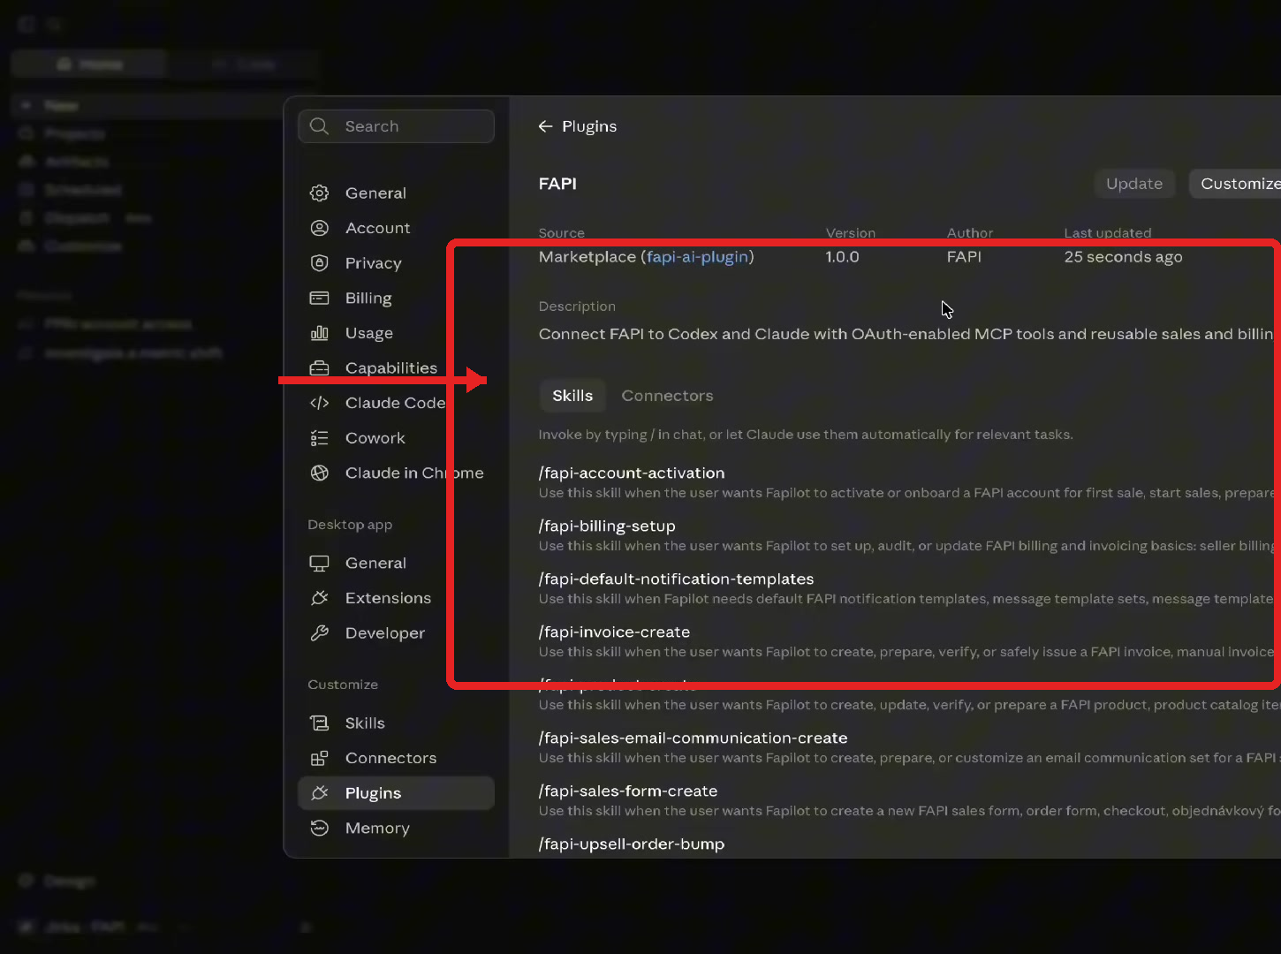Switch to the Skills tab in FAPI plugin
Screen dimensions: 1281x954
pyautogui.click(x=572, y=396)
